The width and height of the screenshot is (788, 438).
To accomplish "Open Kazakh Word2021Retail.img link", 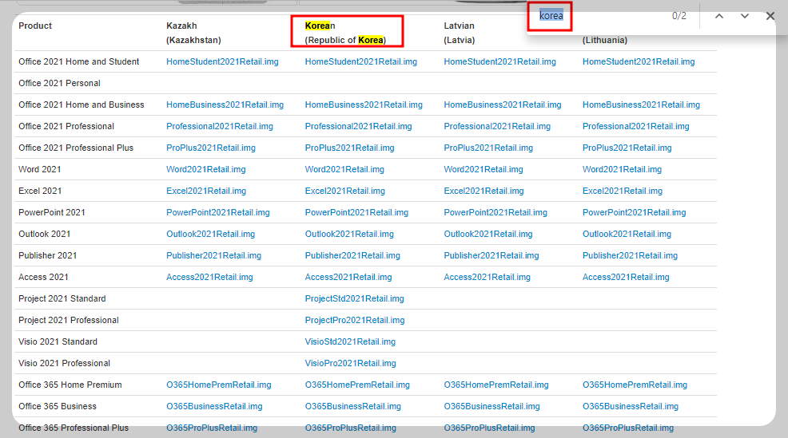I will [205, 170].
